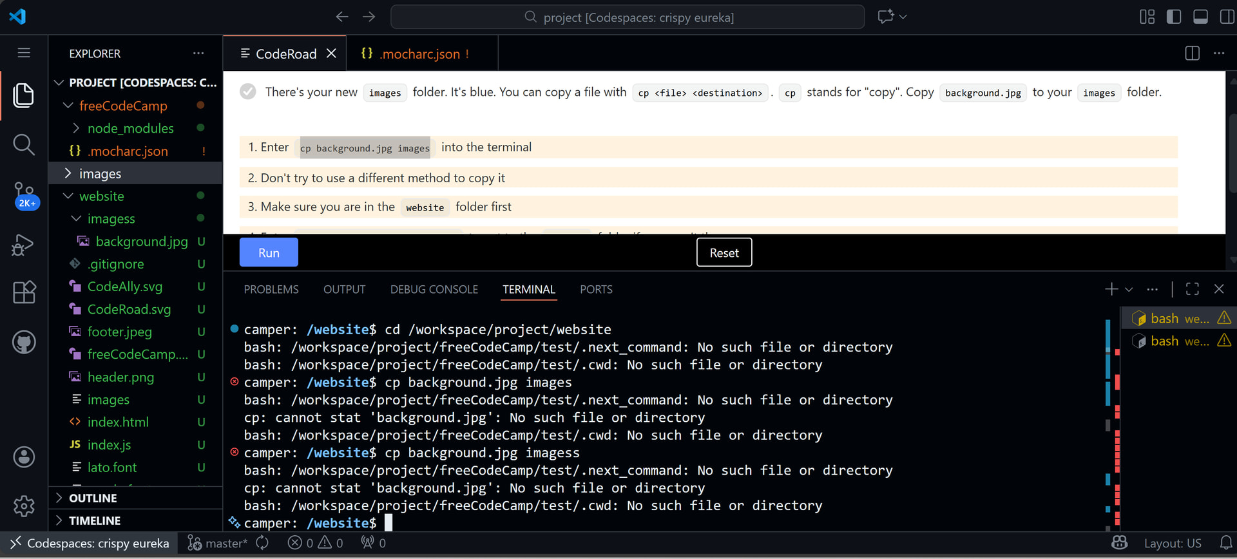Screen dimensions: 1237x559
Task: Expand the OUTLINE section
Action: click(x=93, y=498)
